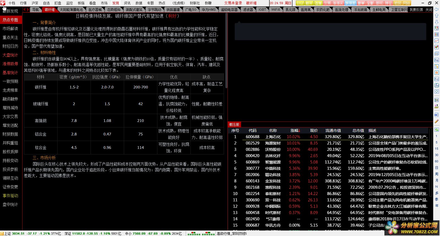Click the 高级行情_深圳双线5 status entry
Image resolution: width=440 pixels, height=236 pixels.
(232, 234)
